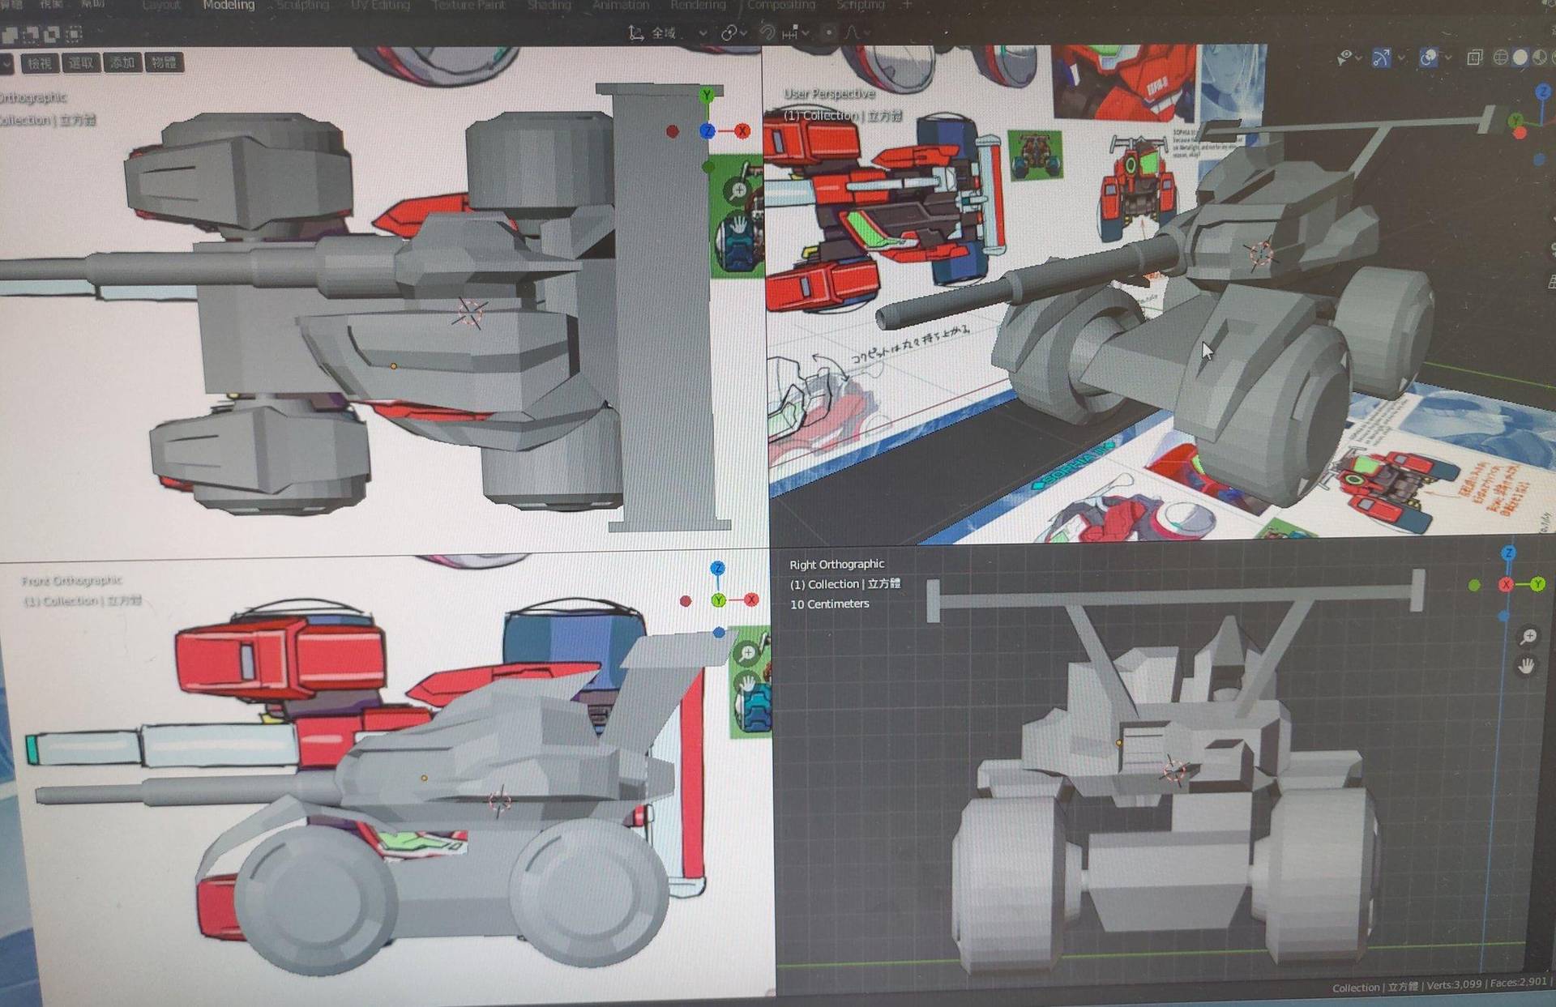Click blue Z axis in Front Orthographic gizmo
The image size is (1556, 1007).
(x=717, y=568)
